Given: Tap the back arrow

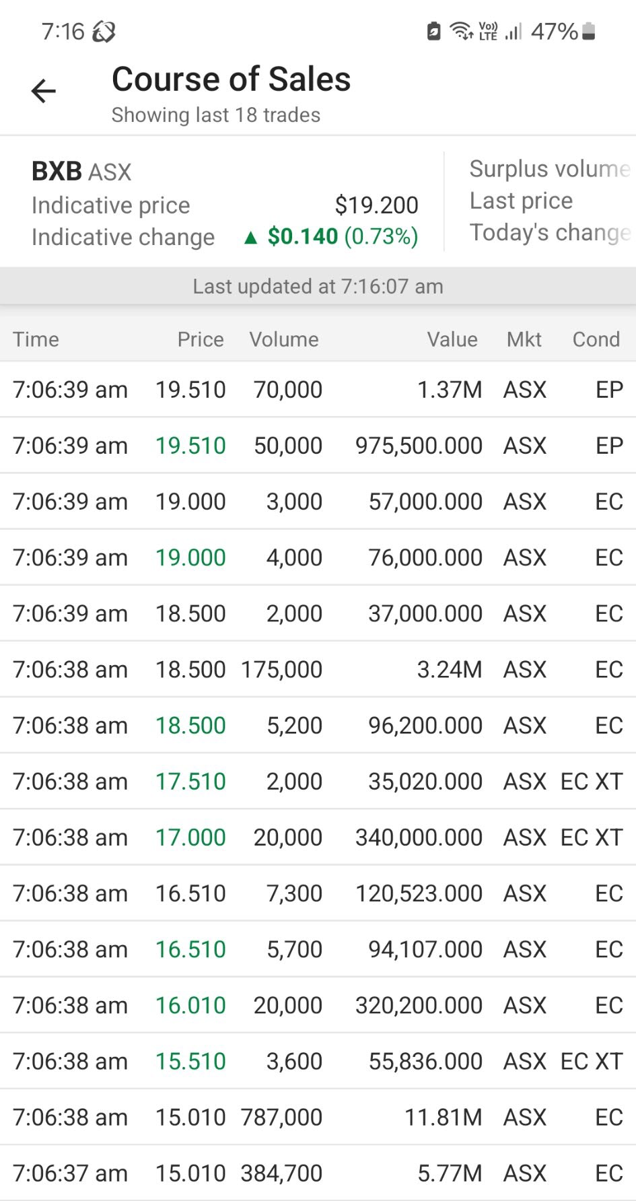Looking at the screenshot, I should pos(44,91).
